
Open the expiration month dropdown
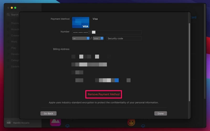[x=81, y=38]
